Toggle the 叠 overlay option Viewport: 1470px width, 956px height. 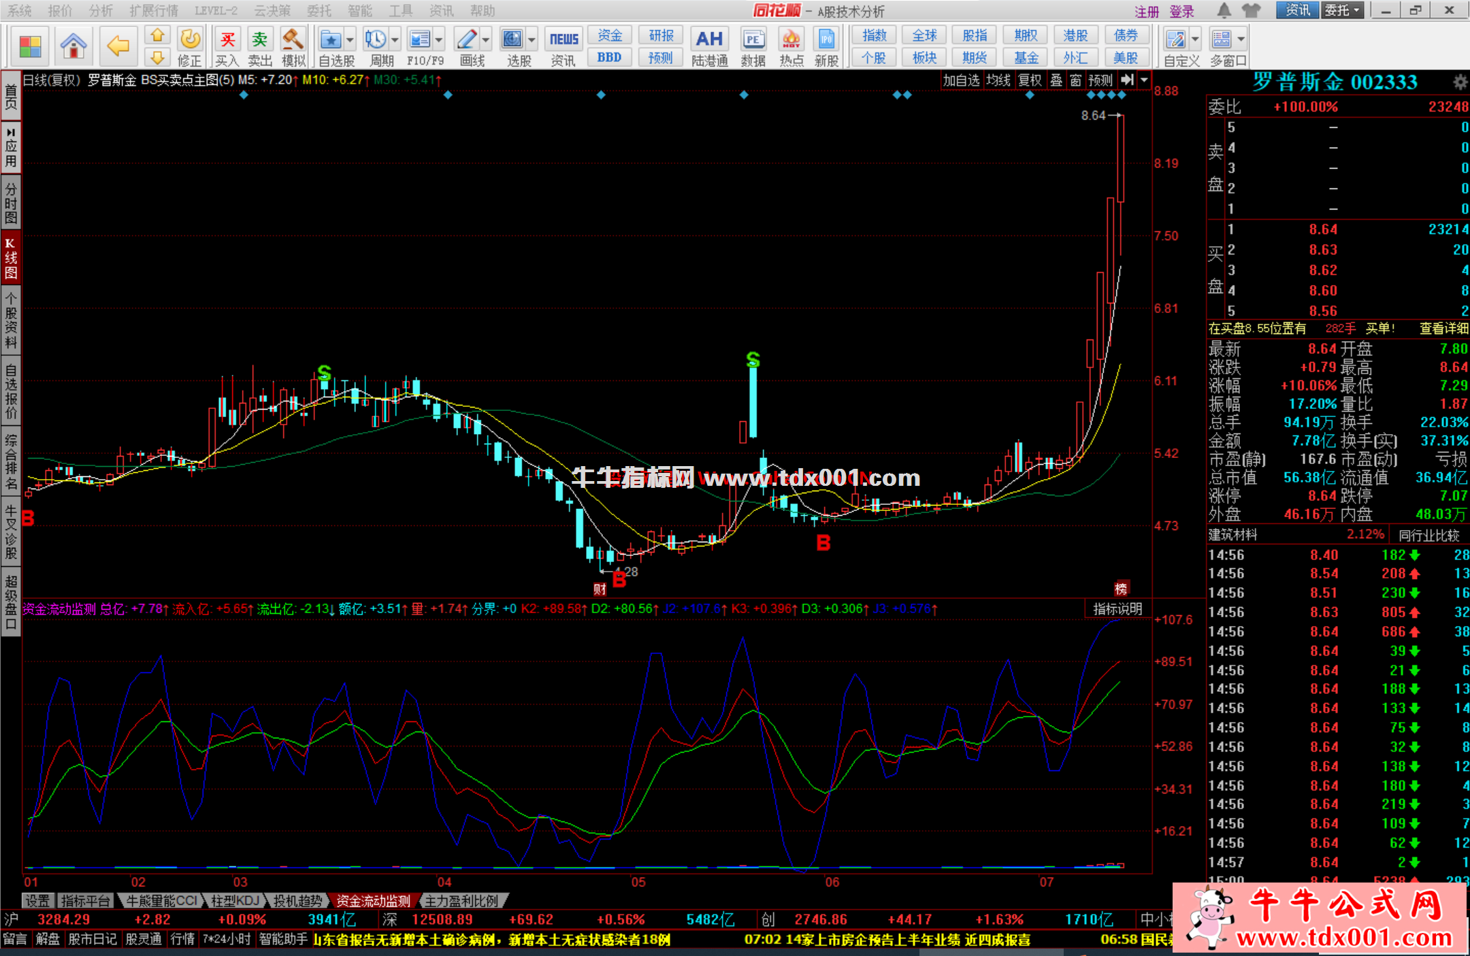1056,80
